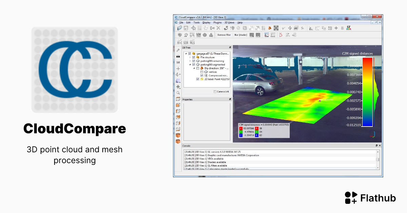This screenshot has height=213, width=407.
Task: Click the 1:1 zoom icon in the sidebar
Action: [x=177, y=62]
